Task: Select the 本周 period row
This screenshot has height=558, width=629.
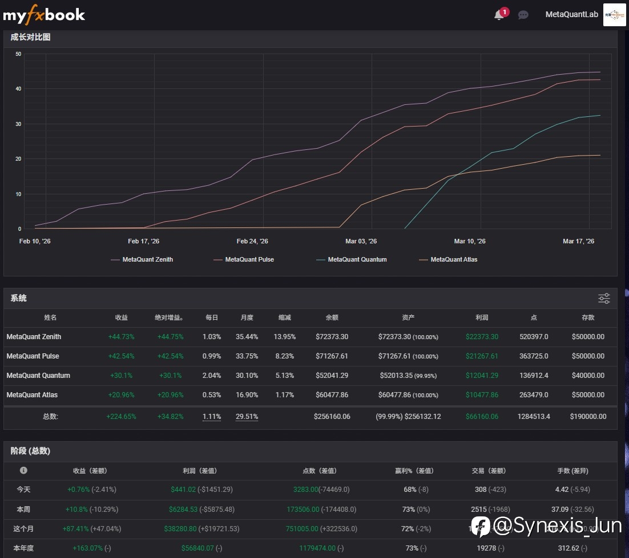Action: 25,509
